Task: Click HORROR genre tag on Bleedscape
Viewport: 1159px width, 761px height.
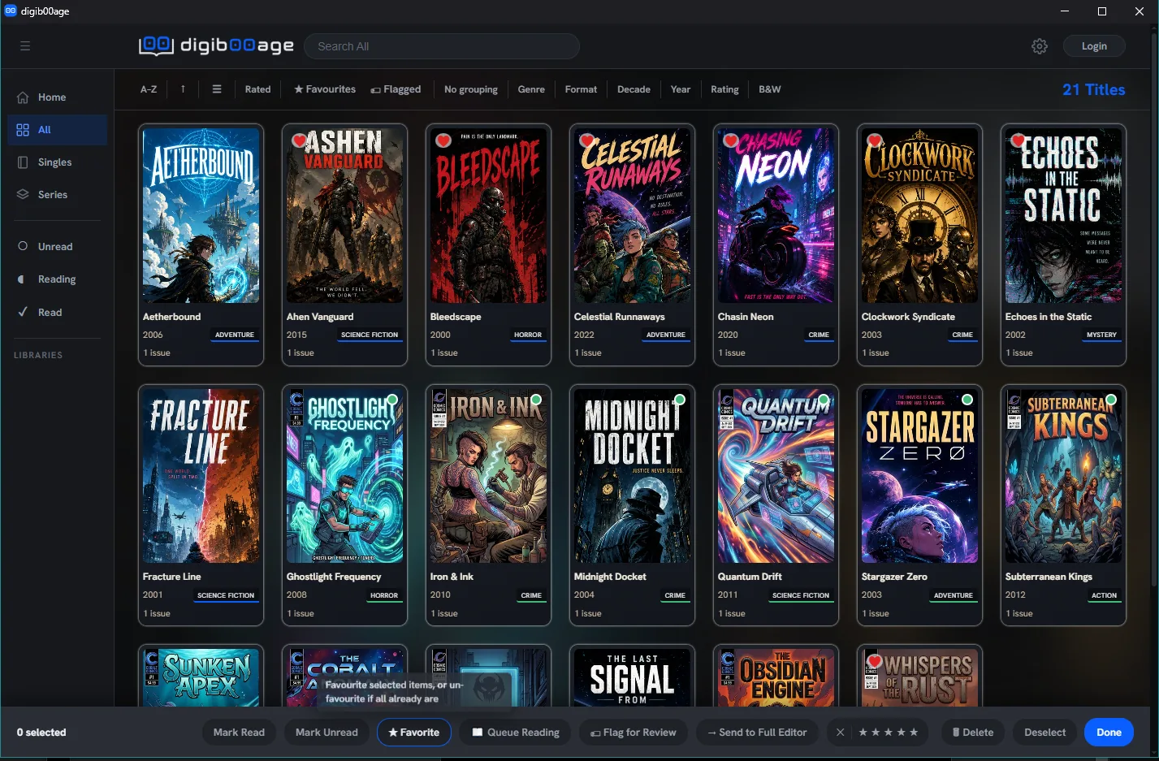Action: coord(528,335)
